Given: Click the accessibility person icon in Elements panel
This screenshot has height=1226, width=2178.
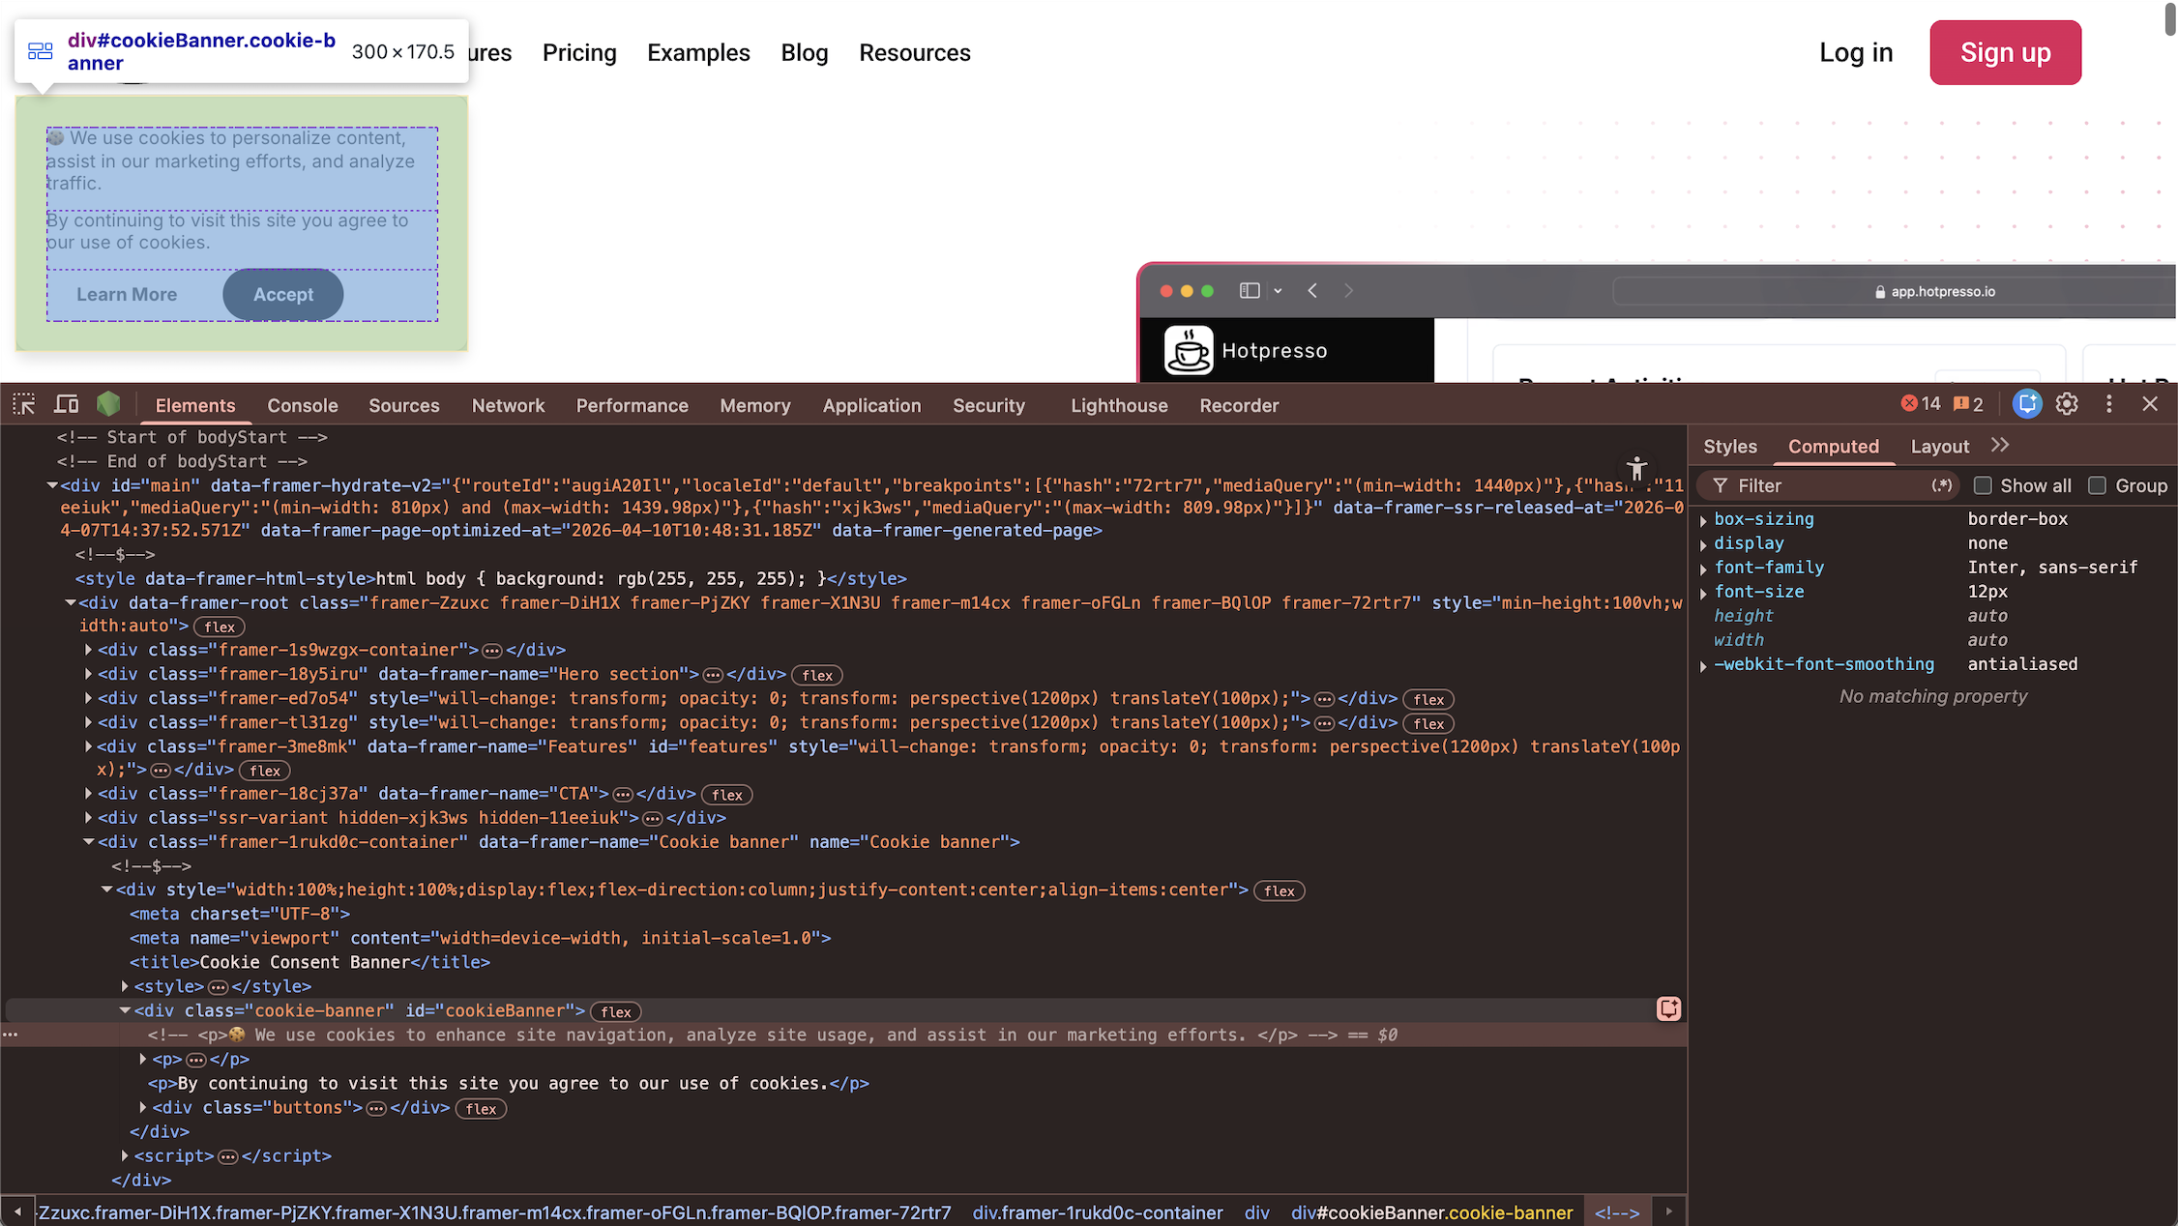Looking at the screenshot, I should click(1636, 468).
